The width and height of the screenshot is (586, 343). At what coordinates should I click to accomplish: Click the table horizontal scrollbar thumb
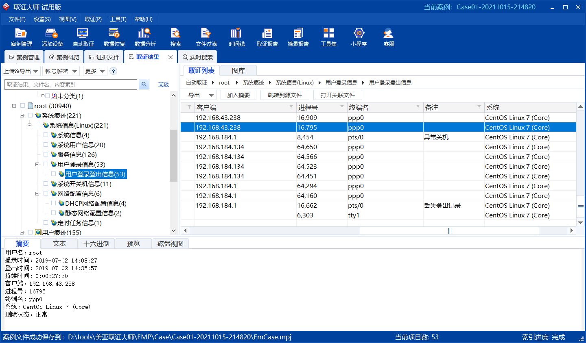point(450,231)
